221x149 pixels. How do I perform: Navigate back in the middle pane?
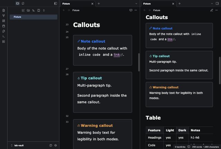[x=64, y=10]
